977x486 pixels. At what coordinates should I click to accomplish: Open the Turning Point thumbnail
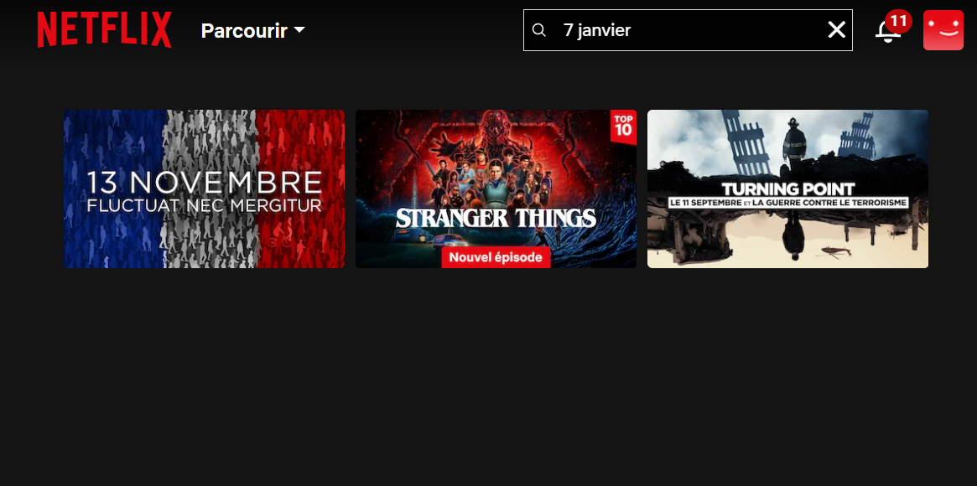(x=787, y=189)
